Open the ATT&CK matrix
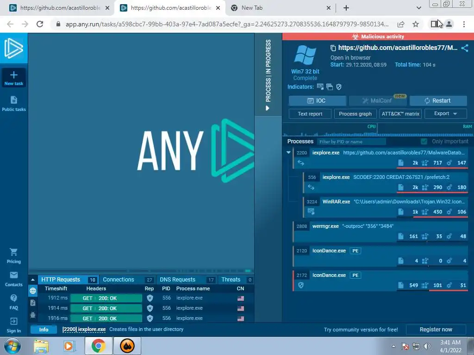Screen dimensions: 474x355 [x=400, y=114]
